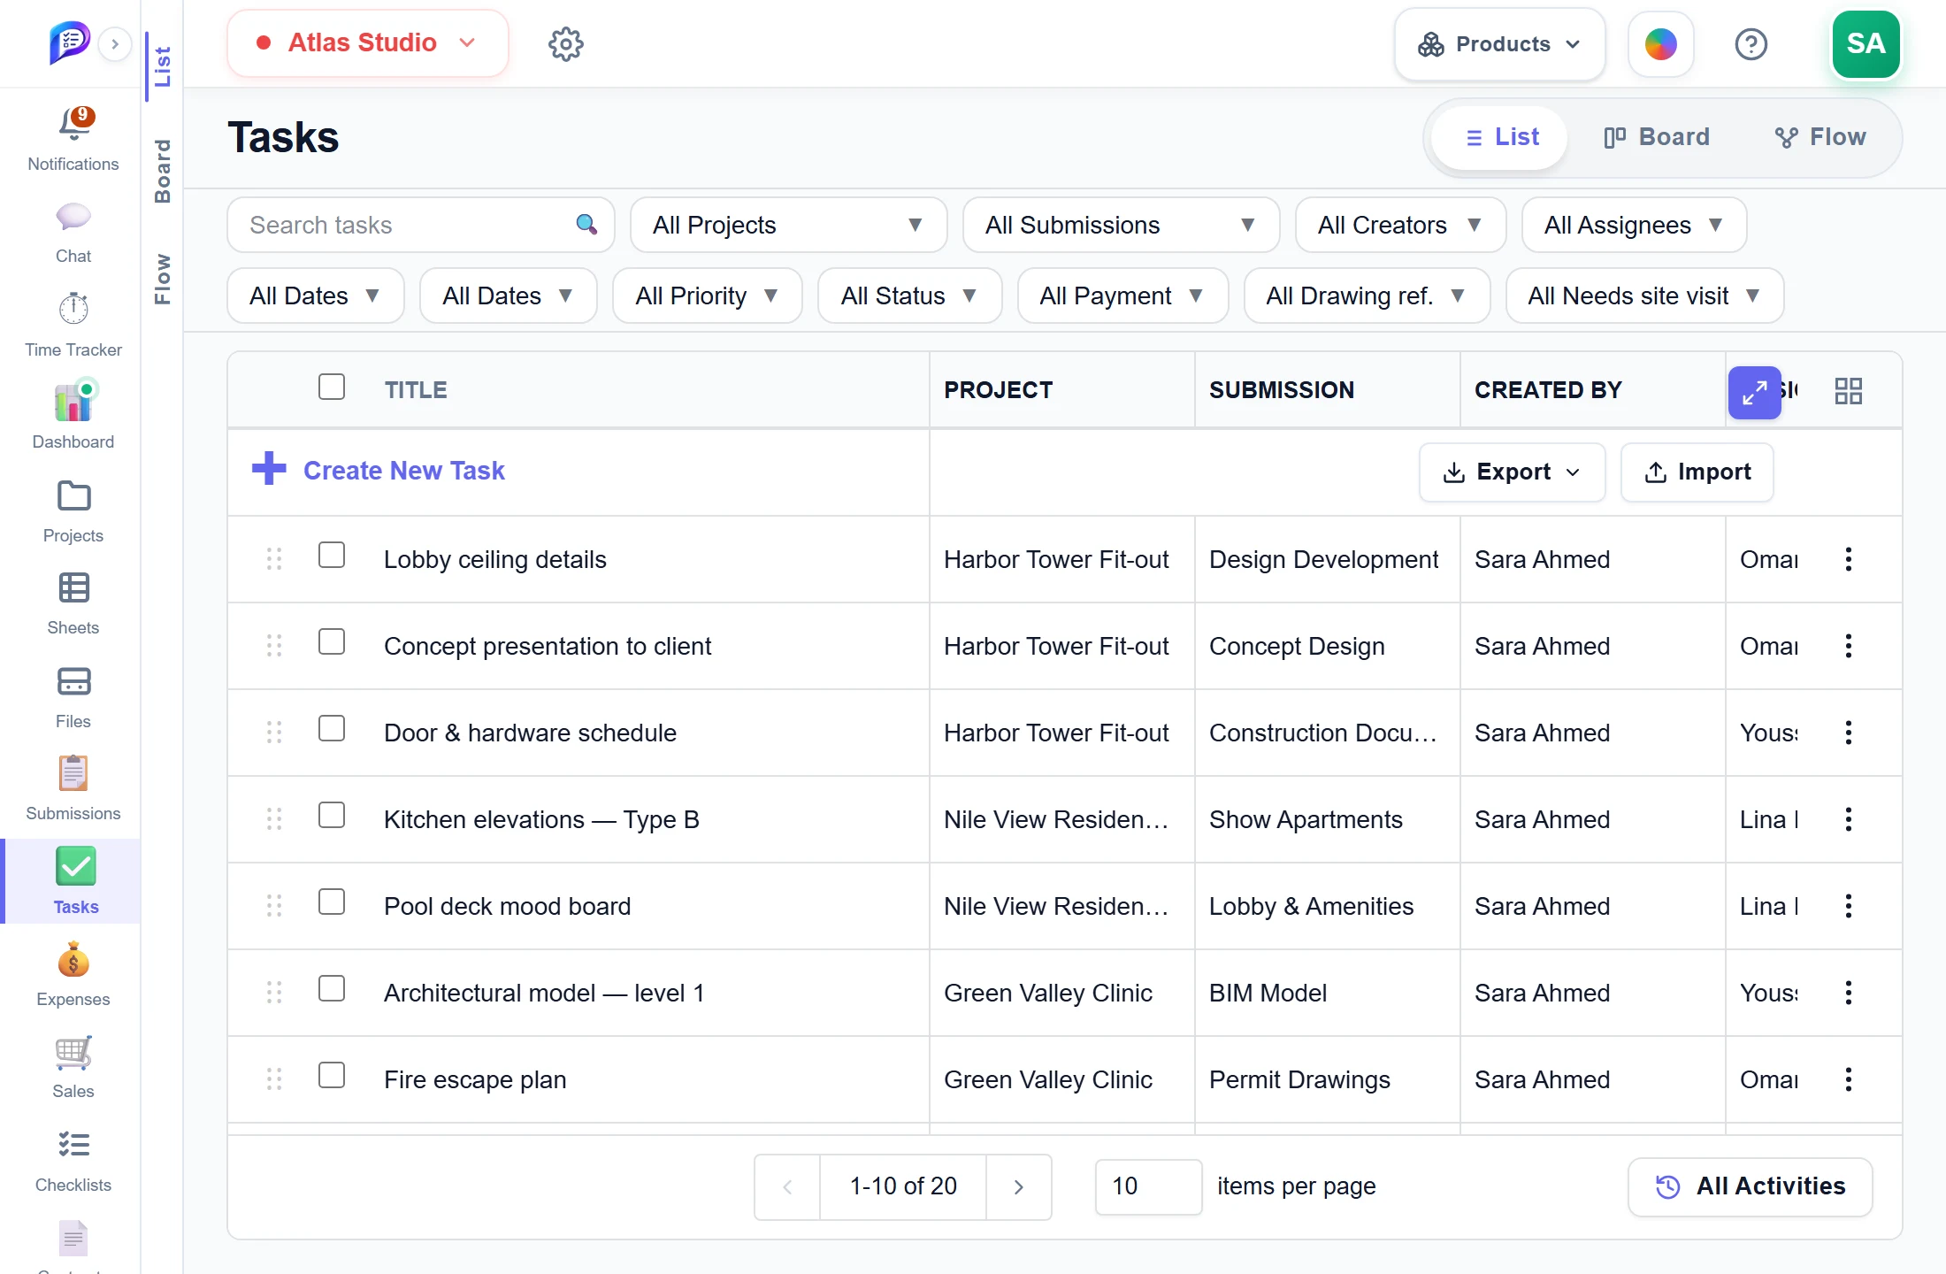Open the column grid layout icon
The image size is (1946, 1274).
pyautogui.click(x=1848, y=390)
